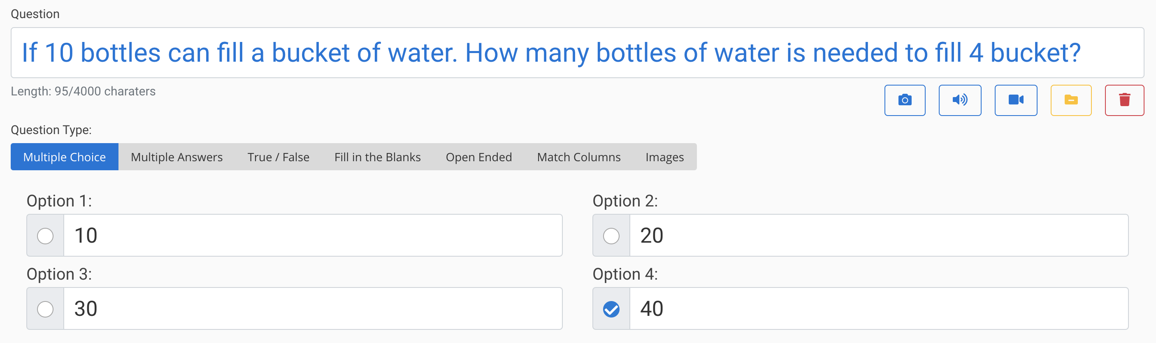Click inside the question text field

tap(578, 53)
